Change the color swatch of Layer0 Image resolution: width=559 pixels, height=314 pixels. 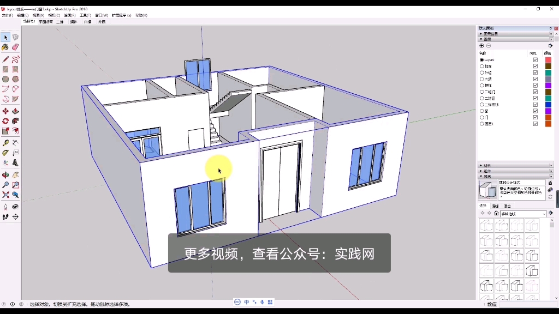click(x=548, y=60)
